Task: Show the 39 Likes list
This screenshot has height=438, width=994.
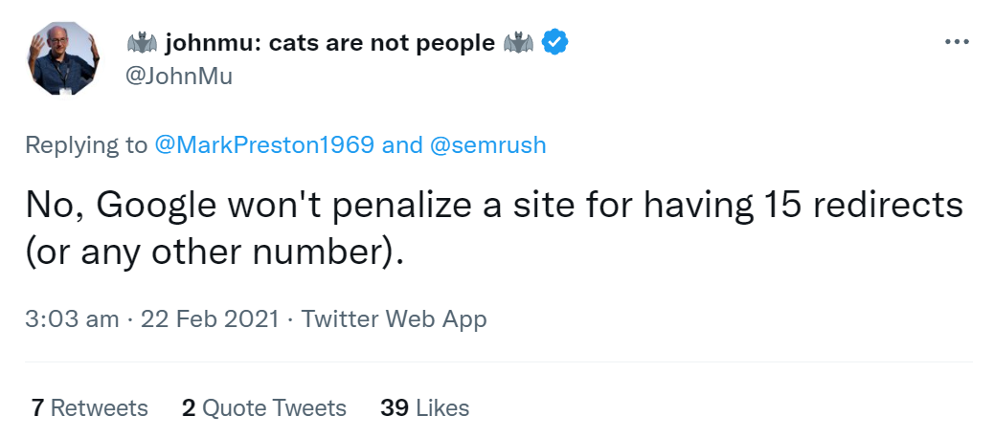Action: (x=424, y=408)
